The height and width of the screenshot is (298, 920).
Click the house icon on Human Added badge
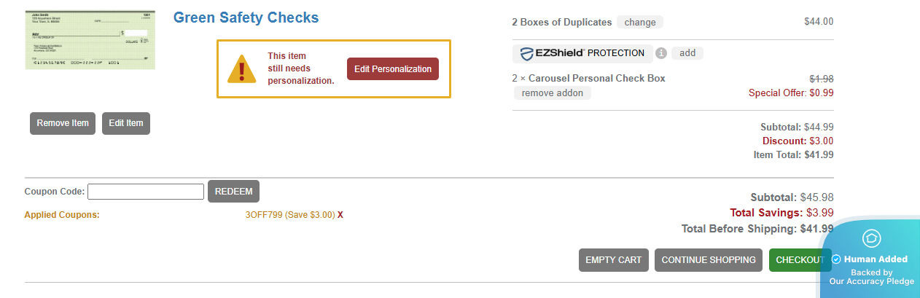[x=871, y=238]
